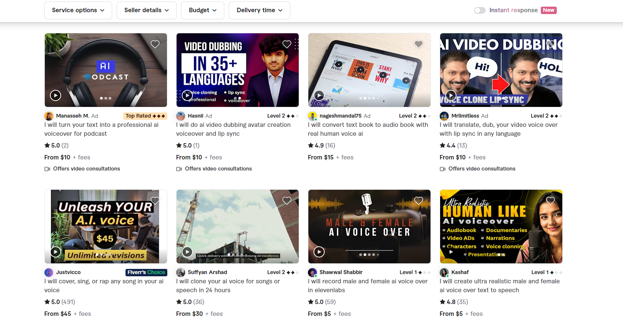Image resolution: width=623 pixels, height=324 pixels.
Task: Expand the Service options dropdown
Action: [78, 10]
